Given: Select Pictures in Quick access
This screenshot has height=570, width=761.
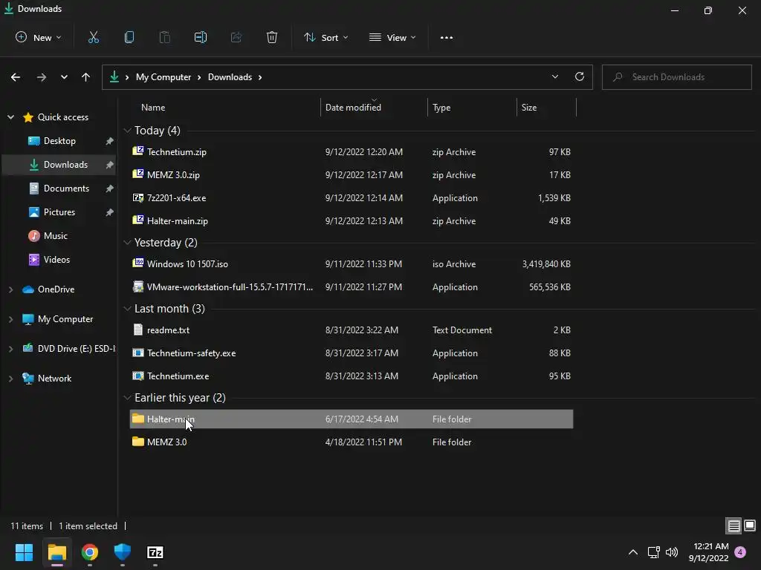Looking at the screenshot, I should coord(59,212).
